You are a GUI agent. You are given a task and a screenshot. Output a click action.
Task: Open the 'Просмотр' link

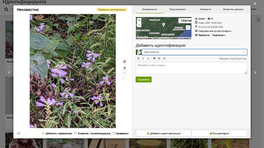[204, 35]
